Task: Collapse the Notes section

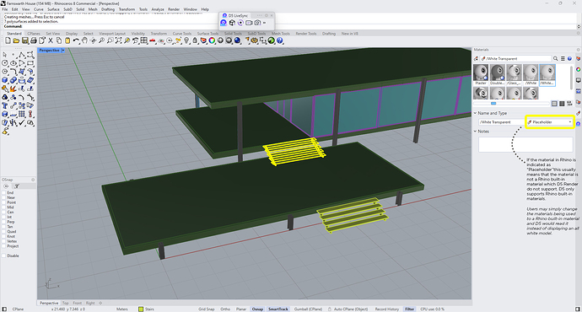Action: point(475,132)
